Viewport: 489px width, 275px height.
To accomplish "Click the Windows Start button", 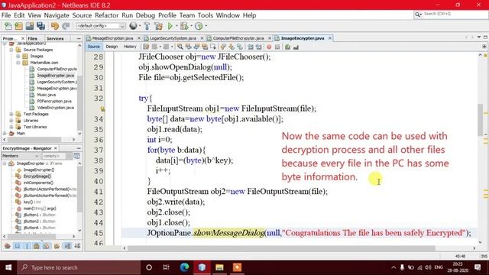I will (8, 267).
